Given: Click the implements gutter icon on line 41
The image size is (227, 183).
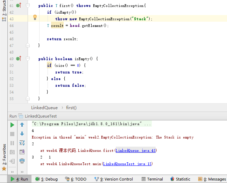Looking at the screenshot, I should point(19,6).
